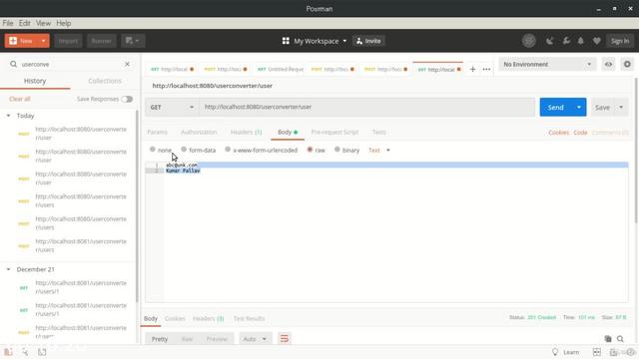Open the sync status avatar icon
This screenshot has width=639, height=359.
coord(529,41)
